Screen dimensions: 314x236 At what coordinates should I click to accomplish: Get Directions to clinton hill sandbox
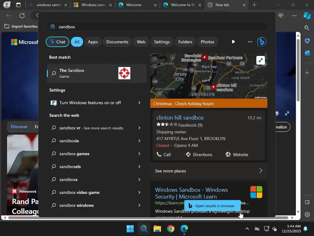199,155
